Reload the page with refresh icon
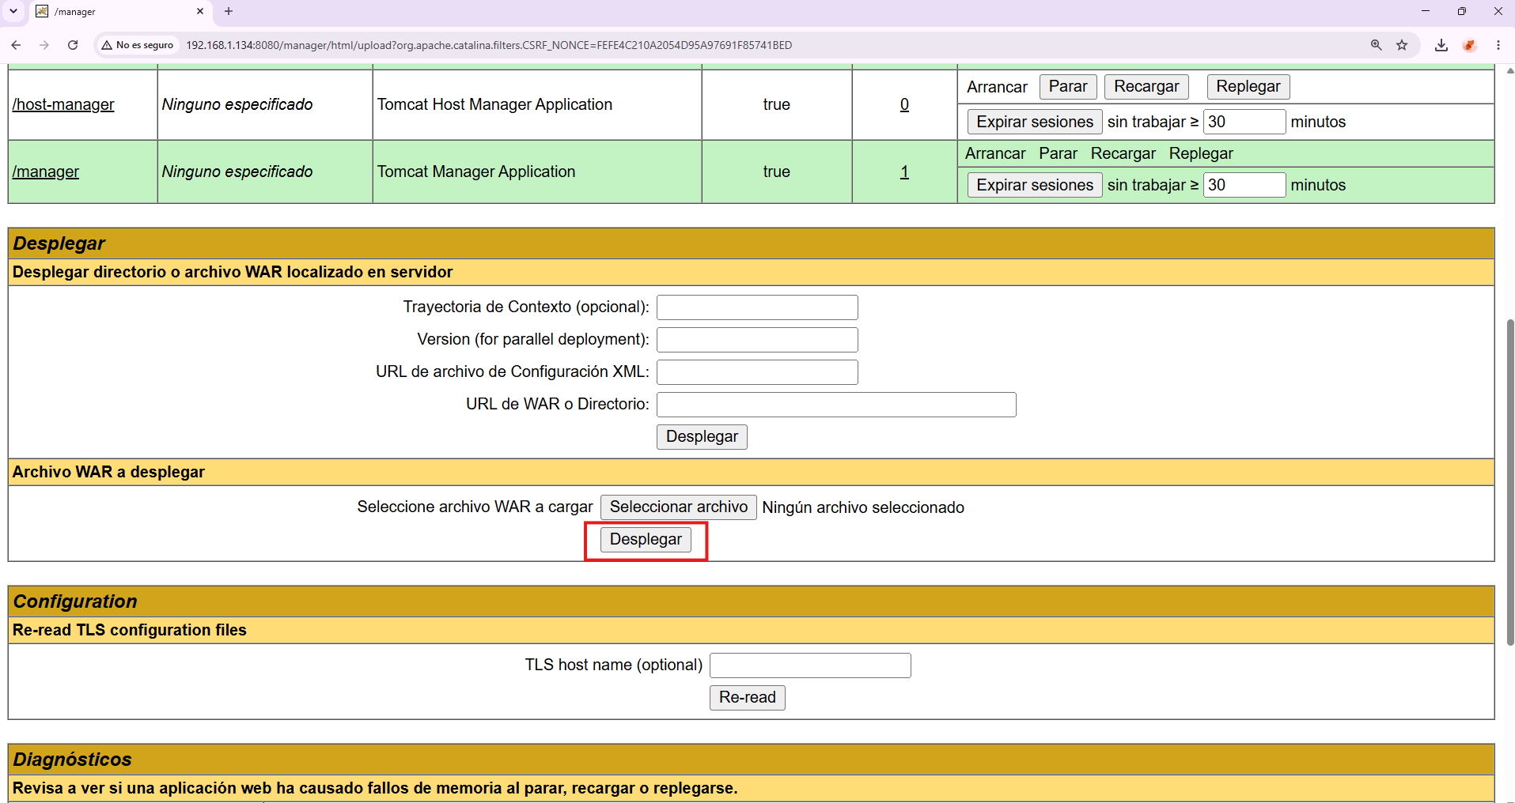Screen dimensions: 1515x803 73,45
